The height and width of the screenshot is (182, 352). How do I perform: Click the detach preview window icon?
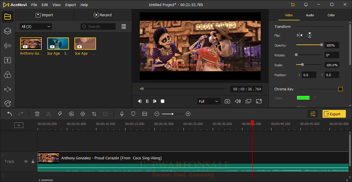[248, 101]
